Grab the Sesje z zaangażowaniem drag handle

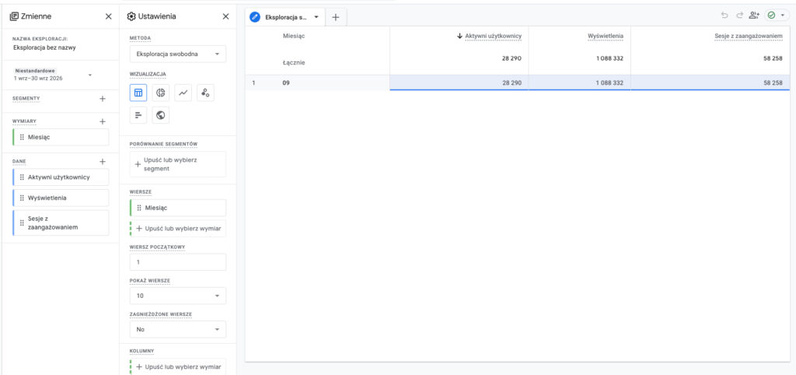(22, 223)
